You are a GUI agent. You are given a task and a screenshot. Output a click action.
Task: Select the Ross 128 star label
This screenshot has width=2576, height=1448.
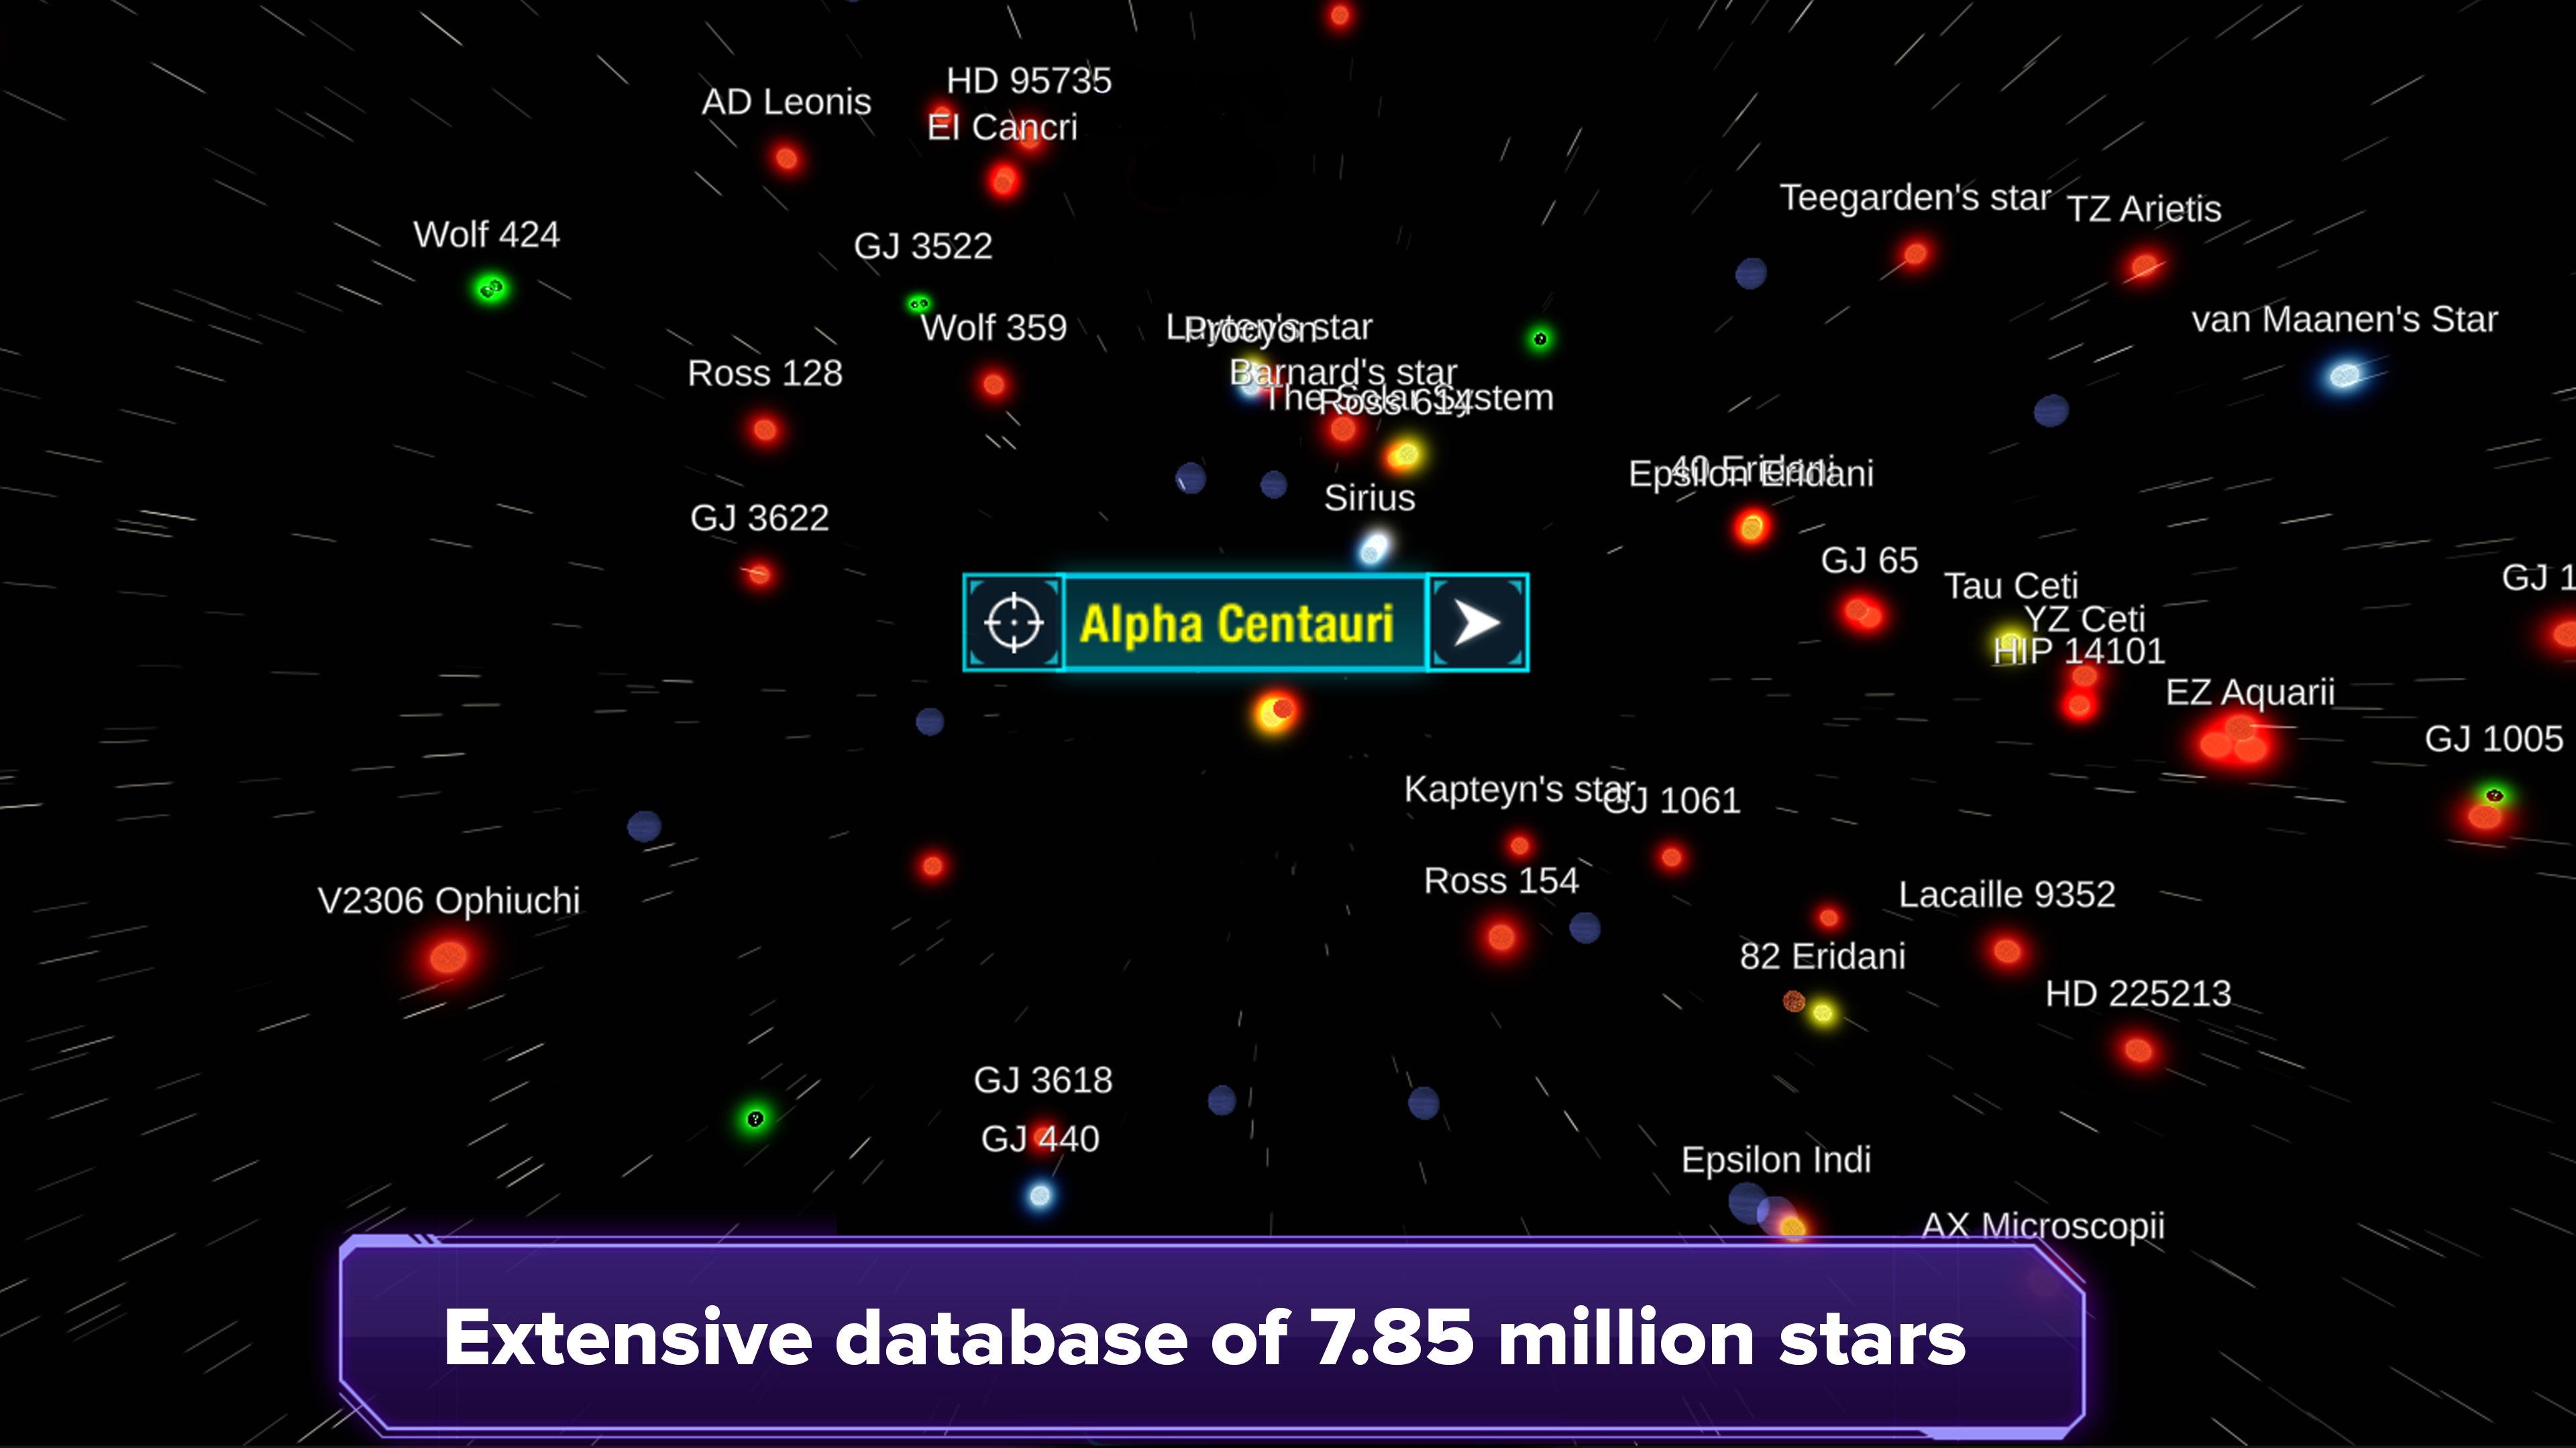[x=765, y=374]
